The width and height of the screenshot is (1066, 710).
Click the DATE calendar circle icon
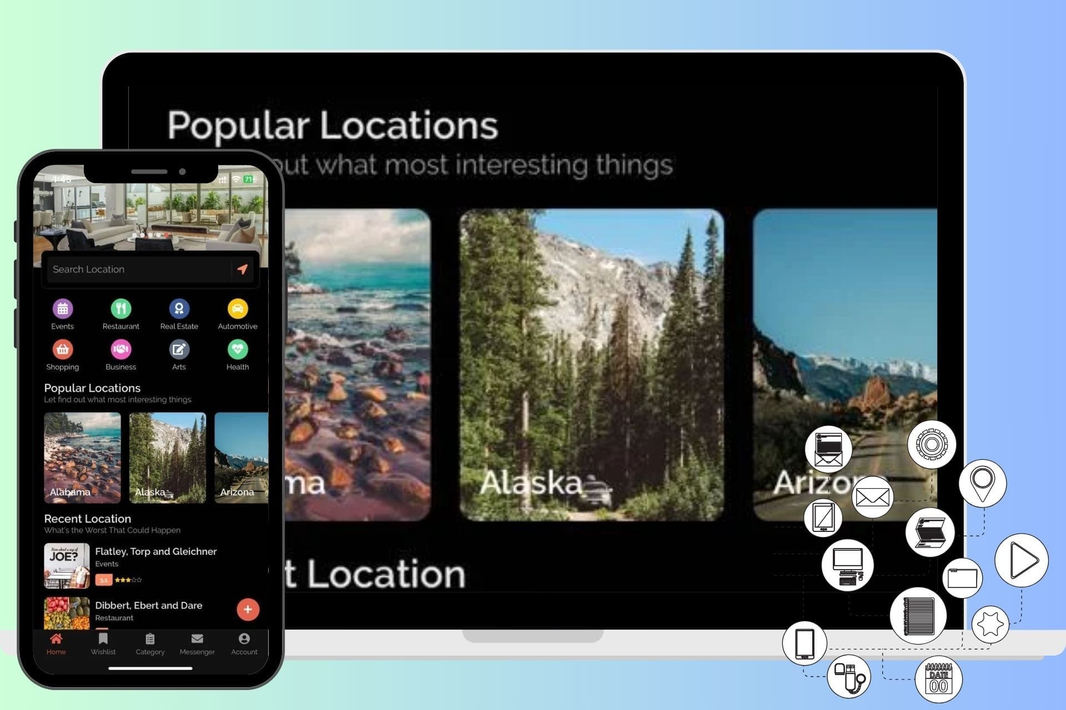pyautogui.click(x=938, y=679)
